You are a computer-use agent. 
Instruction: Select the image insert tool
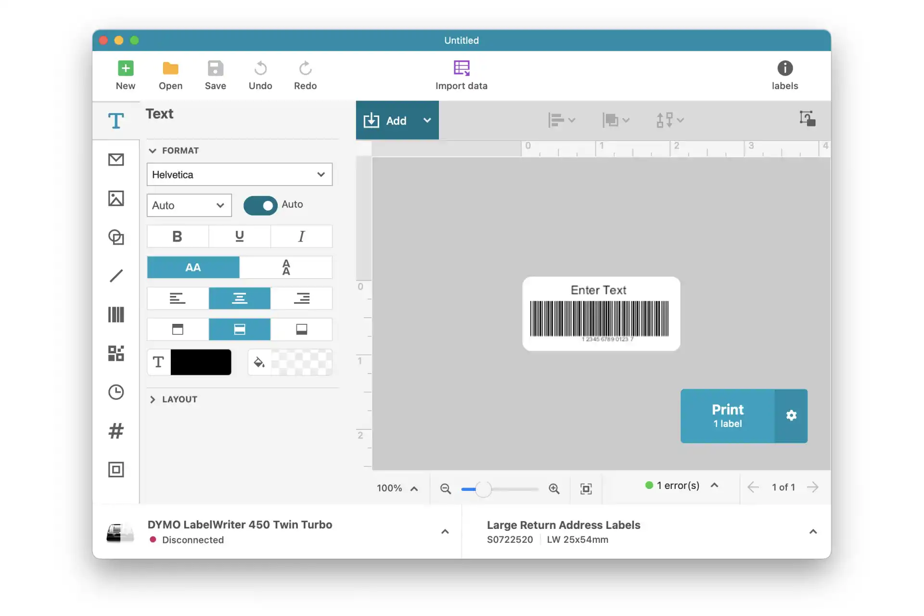click(115, 198)
